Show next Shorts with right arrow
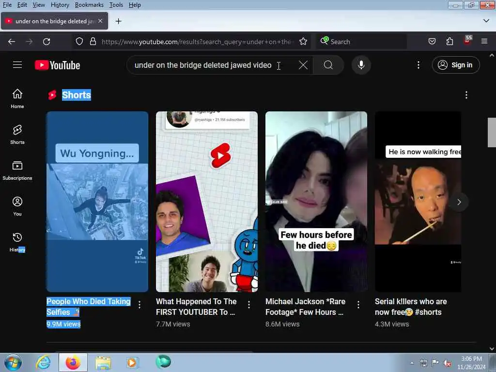This screenshot has width=496, height=372. [459, 202]
